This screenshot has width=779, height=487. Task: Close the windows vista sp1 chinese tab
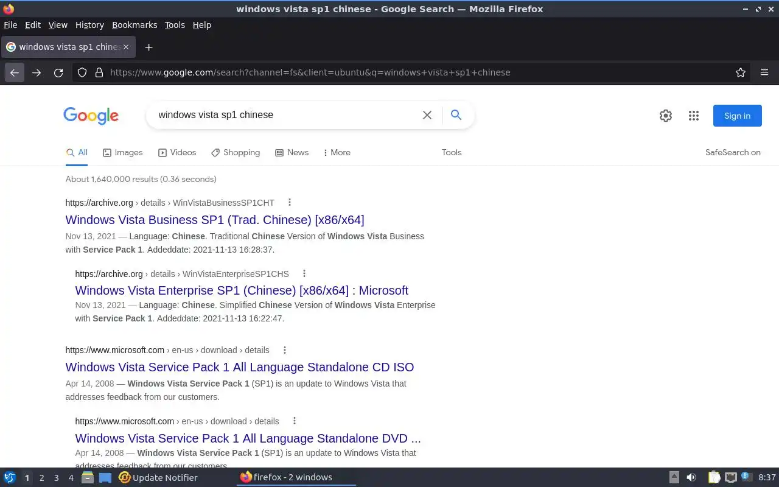pyautogui.click(x=126, y=47)
